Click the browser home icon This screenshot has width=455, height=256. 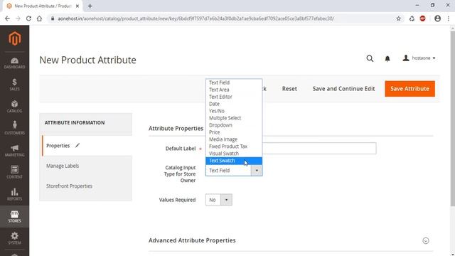pyautogui.click(x=39, y=18)
